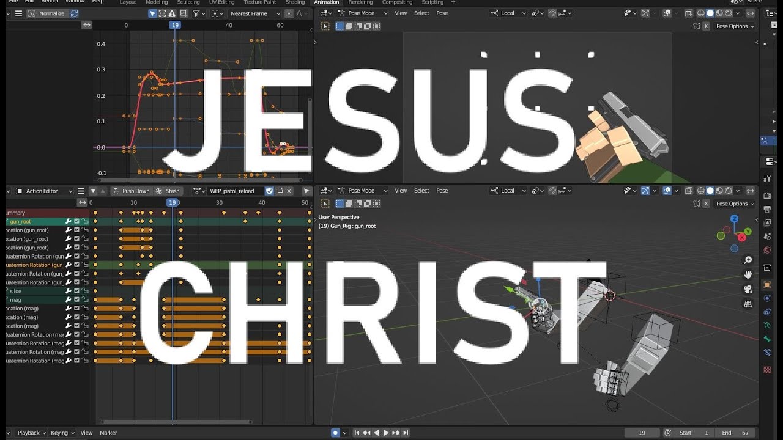783x440 pixels.
Task: Open the Local transform orientation dropdown in upper viewport
Action: click(x=508, y=13)
